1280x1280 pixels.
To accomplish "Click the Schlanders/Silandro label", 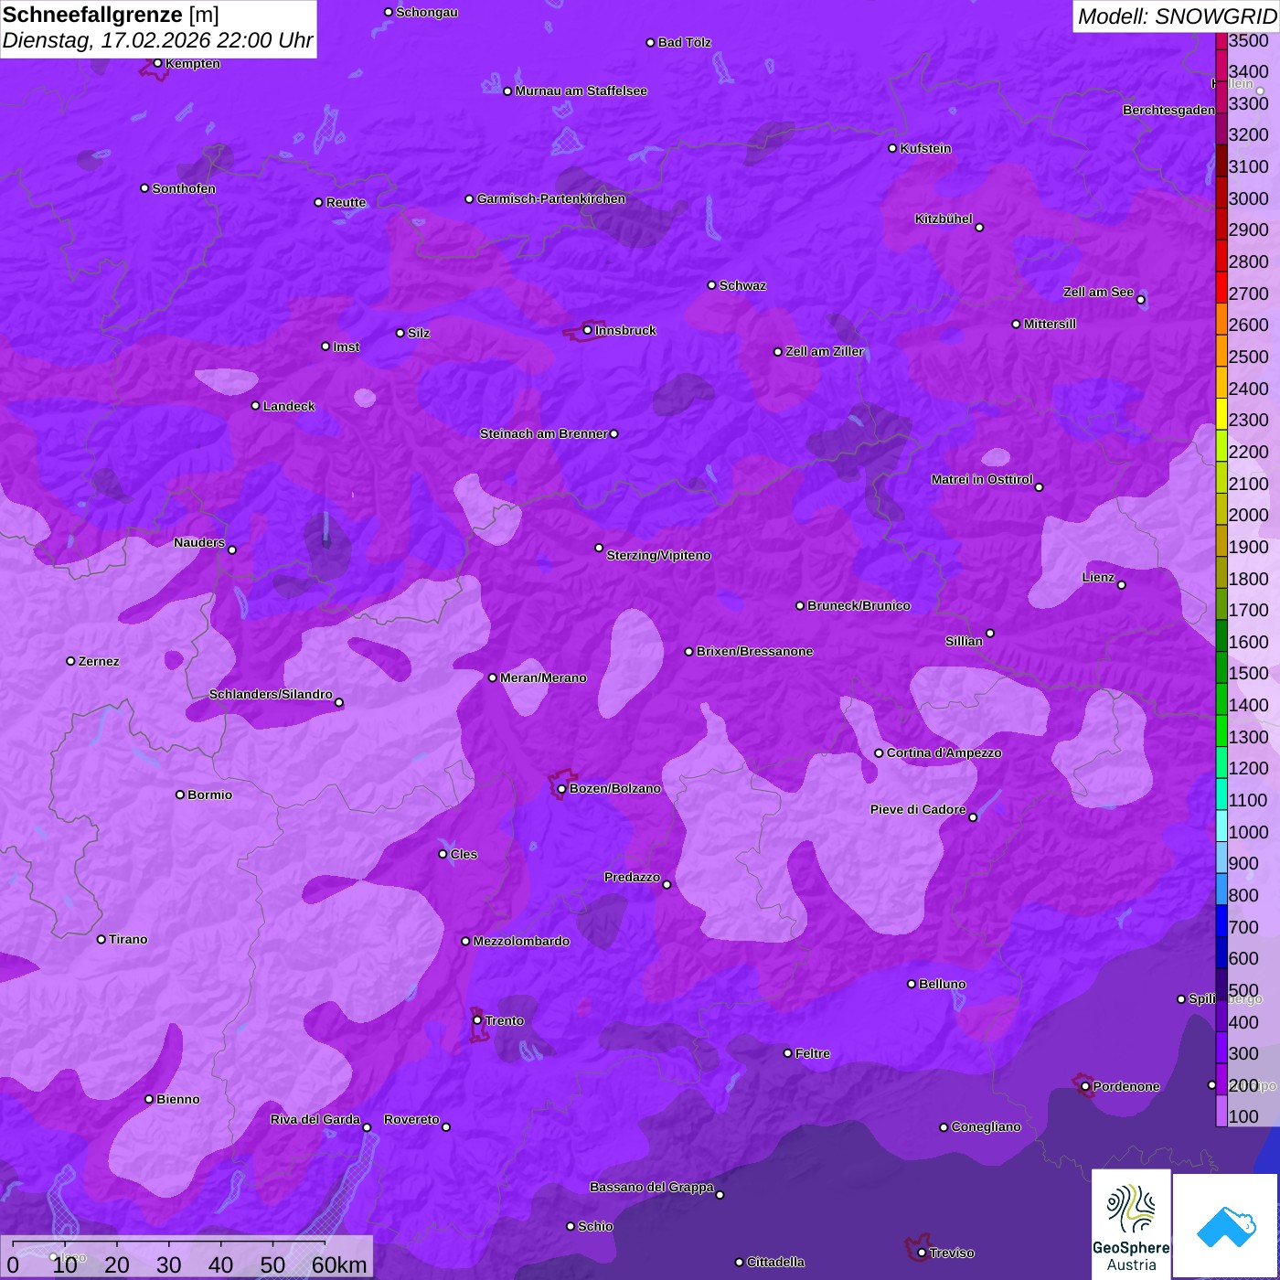I will [x=271, y=694].
